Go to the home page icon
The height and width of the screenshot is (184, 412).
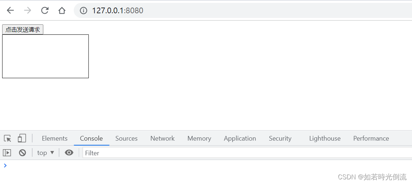[62, 10]
